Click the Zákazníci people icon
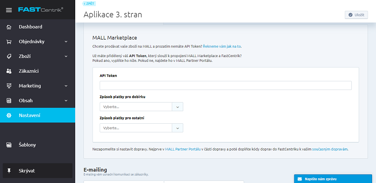The width and height of the screenshot is (376, 183). [9, 71]
